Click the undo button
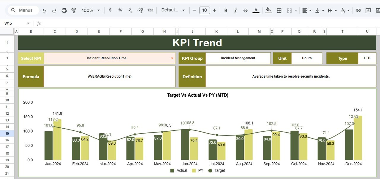This screenshot has height=179, width=380. click(44, 10)
